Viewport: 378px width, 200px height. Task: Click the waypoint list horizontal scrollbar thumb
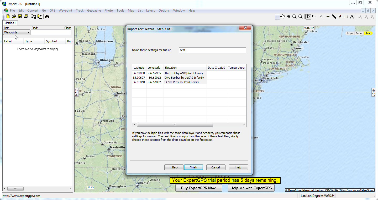[15, 188]
